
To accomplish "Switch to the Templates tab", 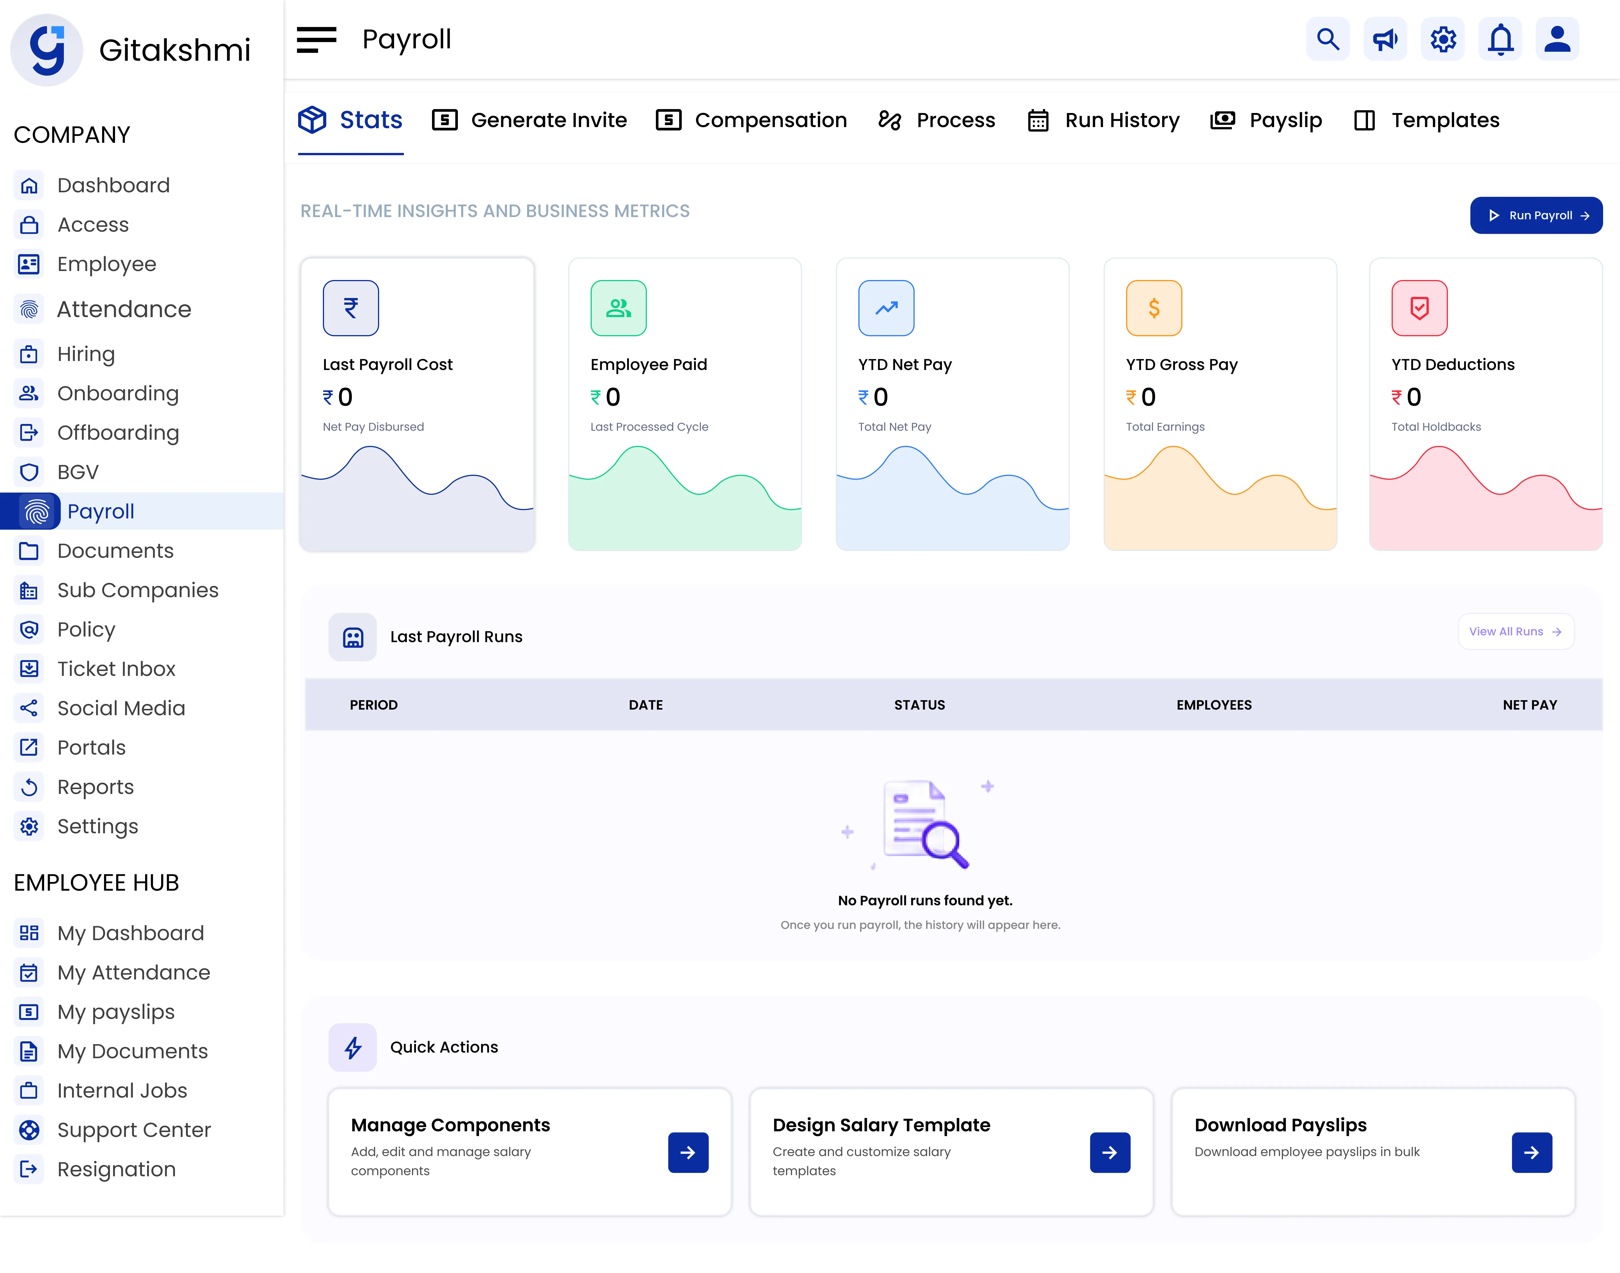I will [x=1426, y=120].
